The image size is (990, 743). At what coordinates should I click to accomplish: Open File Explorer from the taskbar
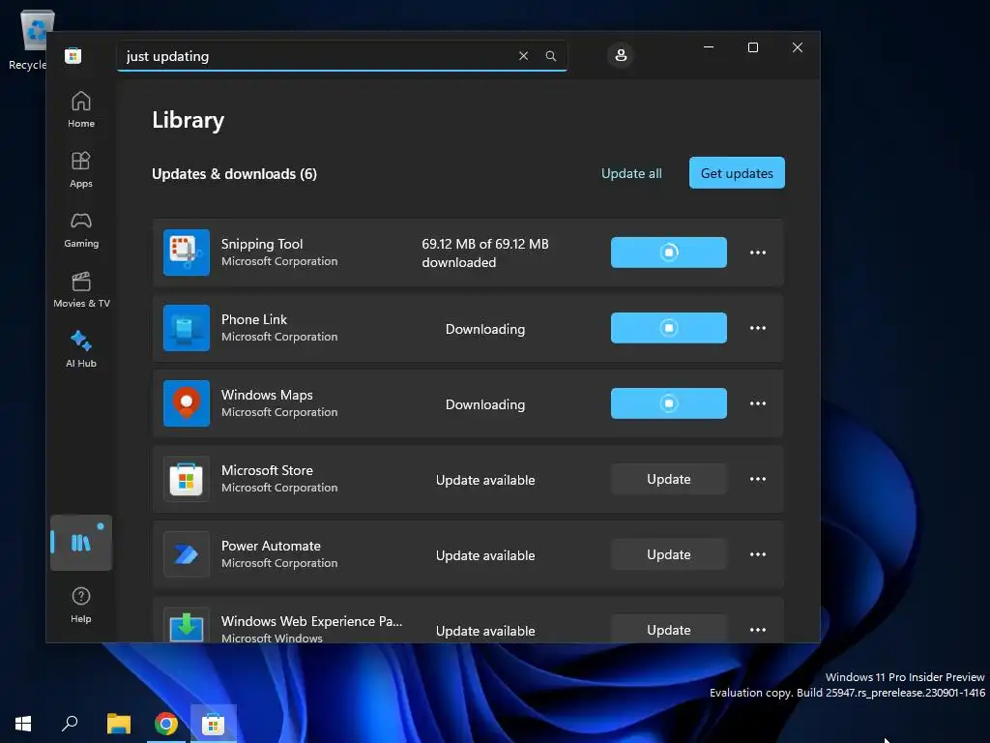tap(119, 724)
